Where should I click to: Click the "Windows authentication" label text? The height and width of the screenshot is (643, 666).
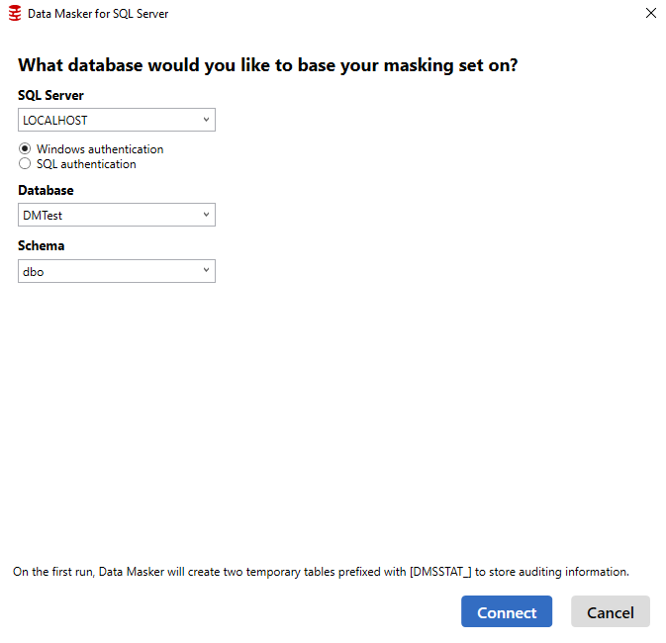click(x=100, y=149)
